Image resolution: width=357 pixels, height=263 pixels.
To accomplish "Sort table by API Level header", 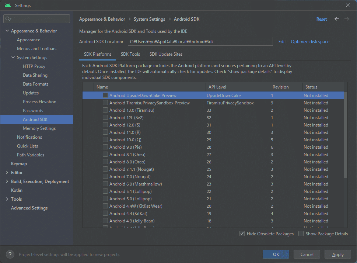I will click(238, 87).
